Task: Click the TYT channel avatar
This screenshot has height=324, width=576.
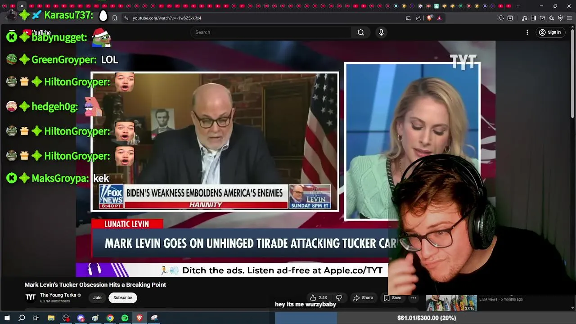Action: tap(30, 297)
